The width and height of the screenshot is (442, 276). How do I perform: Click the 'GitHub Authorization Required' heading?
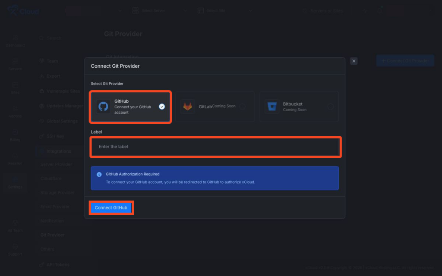[133, 174]
